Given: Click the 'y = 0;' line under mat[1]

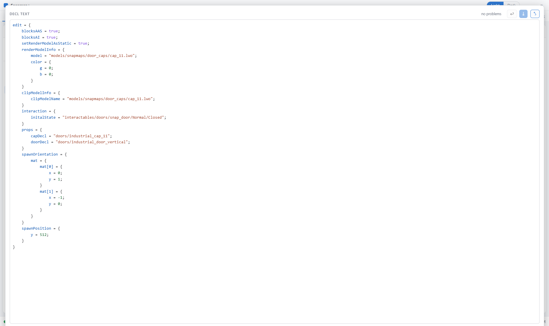Looking at the screenshot, I should click(55, 204).
